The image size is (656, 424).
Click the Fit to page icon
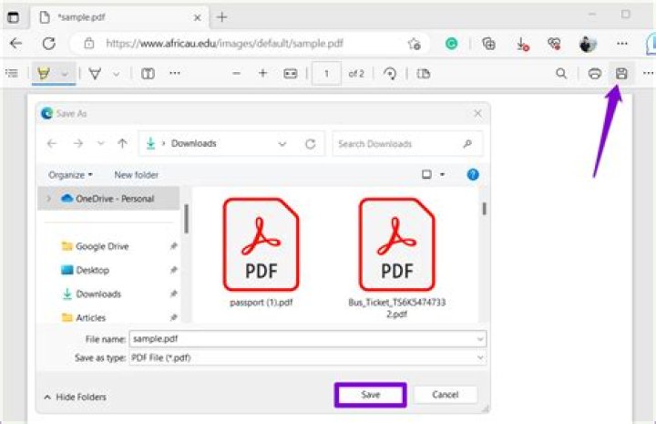(x=290, y=74)
